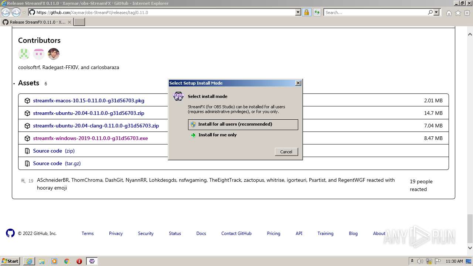Open the search provider dropdown arrow
Image resolution: width=473 pixels, height=266 pixels.
(x=436, y=13)
